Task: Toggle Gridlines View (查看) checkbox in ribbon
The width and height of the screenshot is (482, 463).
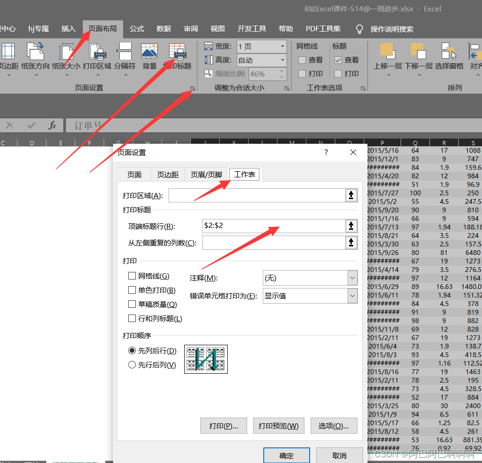Action: click(x=302, y=60)
